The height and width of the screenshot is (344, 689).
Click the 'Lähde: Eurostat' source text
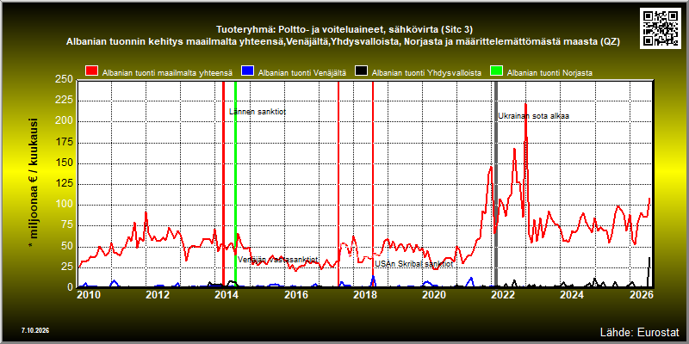coord(639,331)
